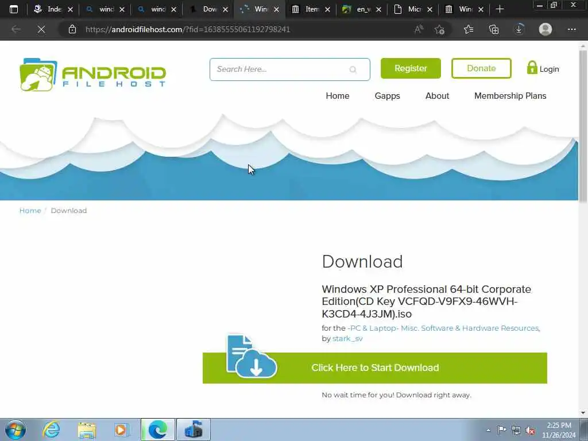
Task: Click the Action Center flag tray icon
Action: click(x=502, y=430)
